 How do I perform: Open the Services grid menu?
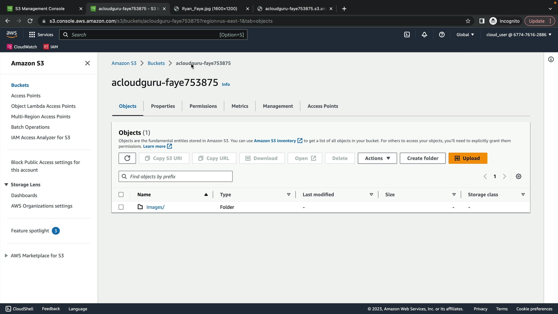coord(41,35)
